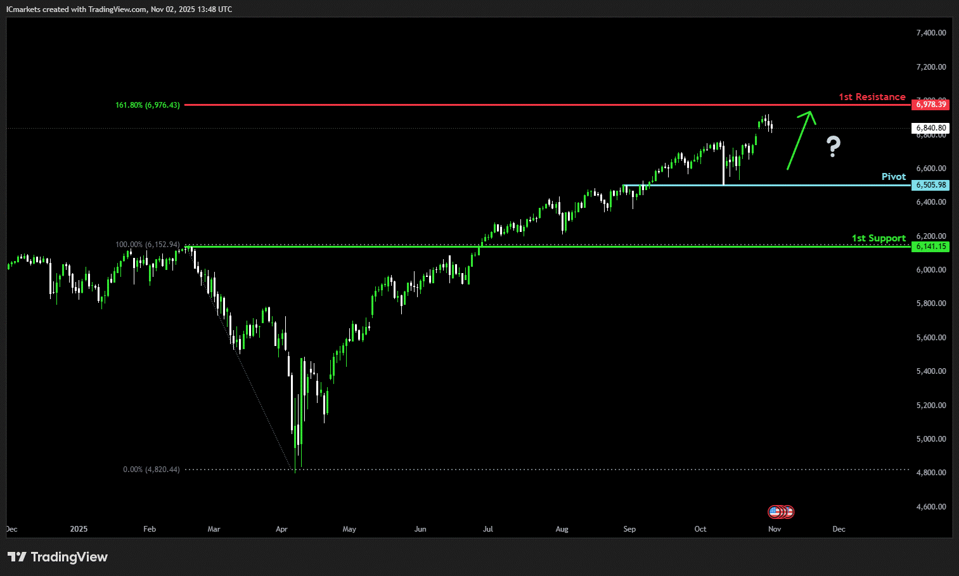959x576 pixels.
Task: Click the light blue pivot horizontal line
Action: [x=792, y=185]
